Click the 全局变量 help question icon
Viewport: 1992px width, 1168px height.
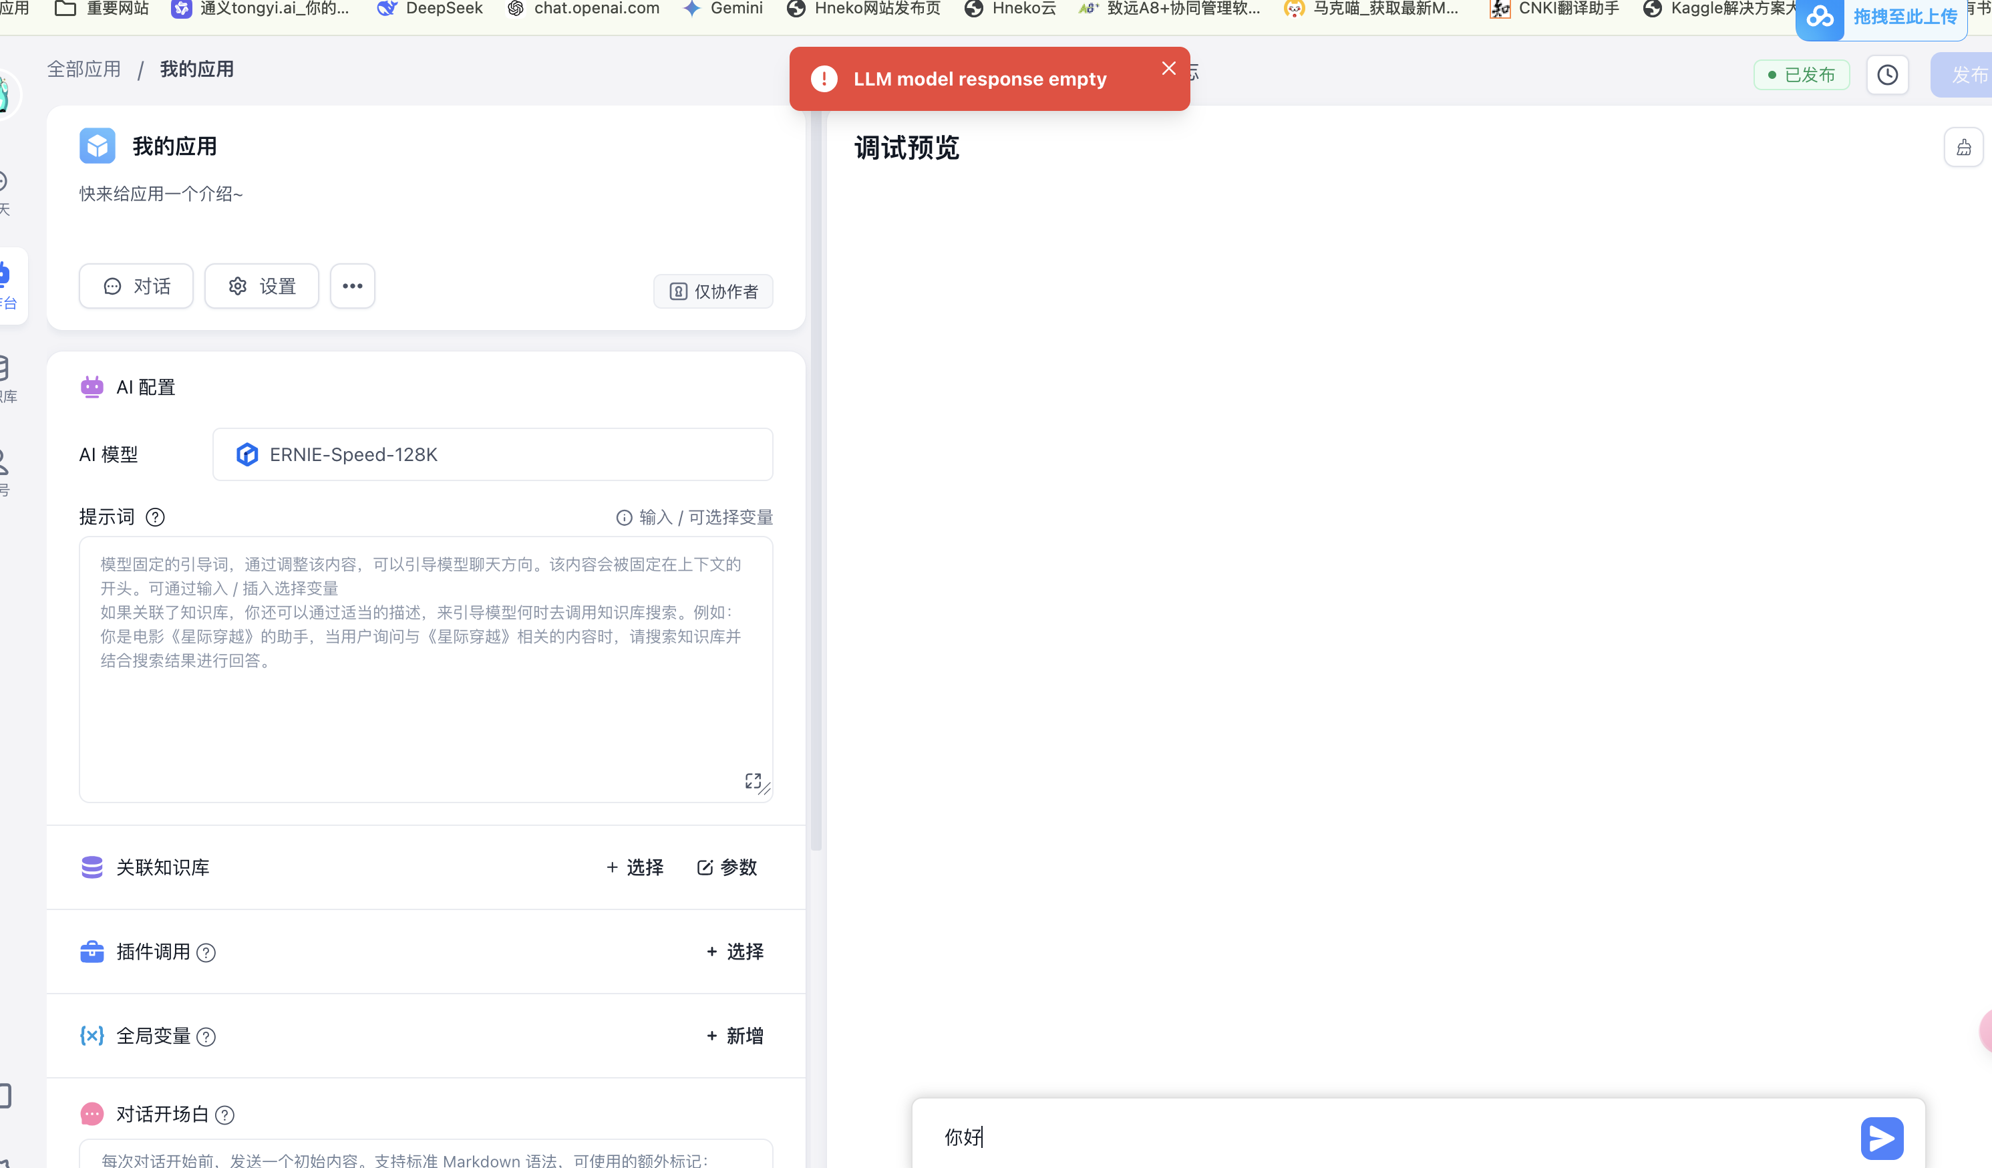(206, 1037)
